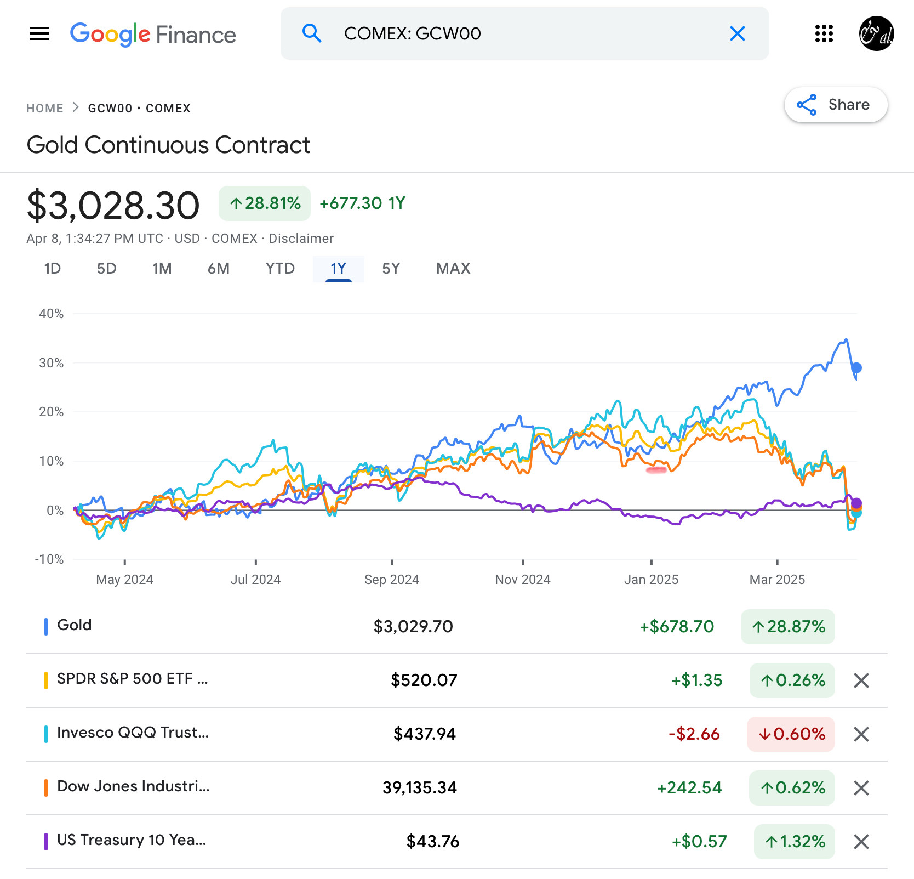Click the orange Dow Jones color marker
Screen dimensions: 914x879
46,788
